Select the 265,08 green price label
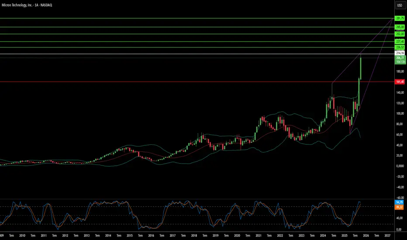407x240 pixels. 400,27
